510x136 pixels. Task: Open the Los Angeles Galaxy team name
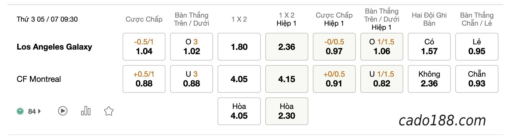pyautogui.click(x=54, y=47)
